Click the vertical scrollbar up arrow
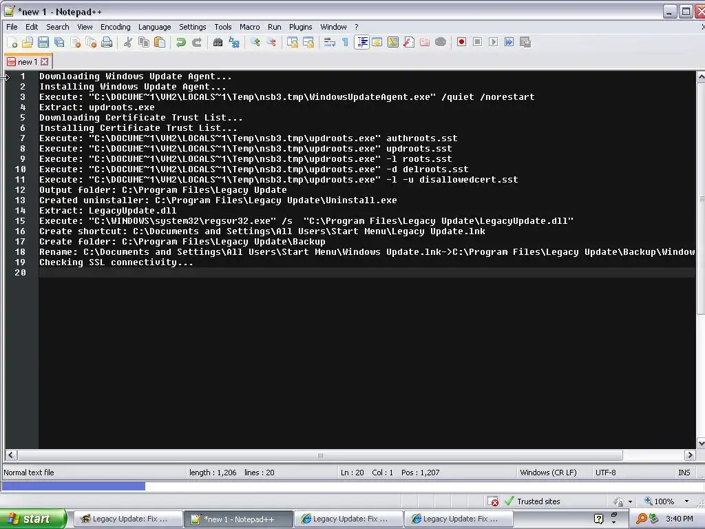This screenshot has width=705, height=529. 701,77
